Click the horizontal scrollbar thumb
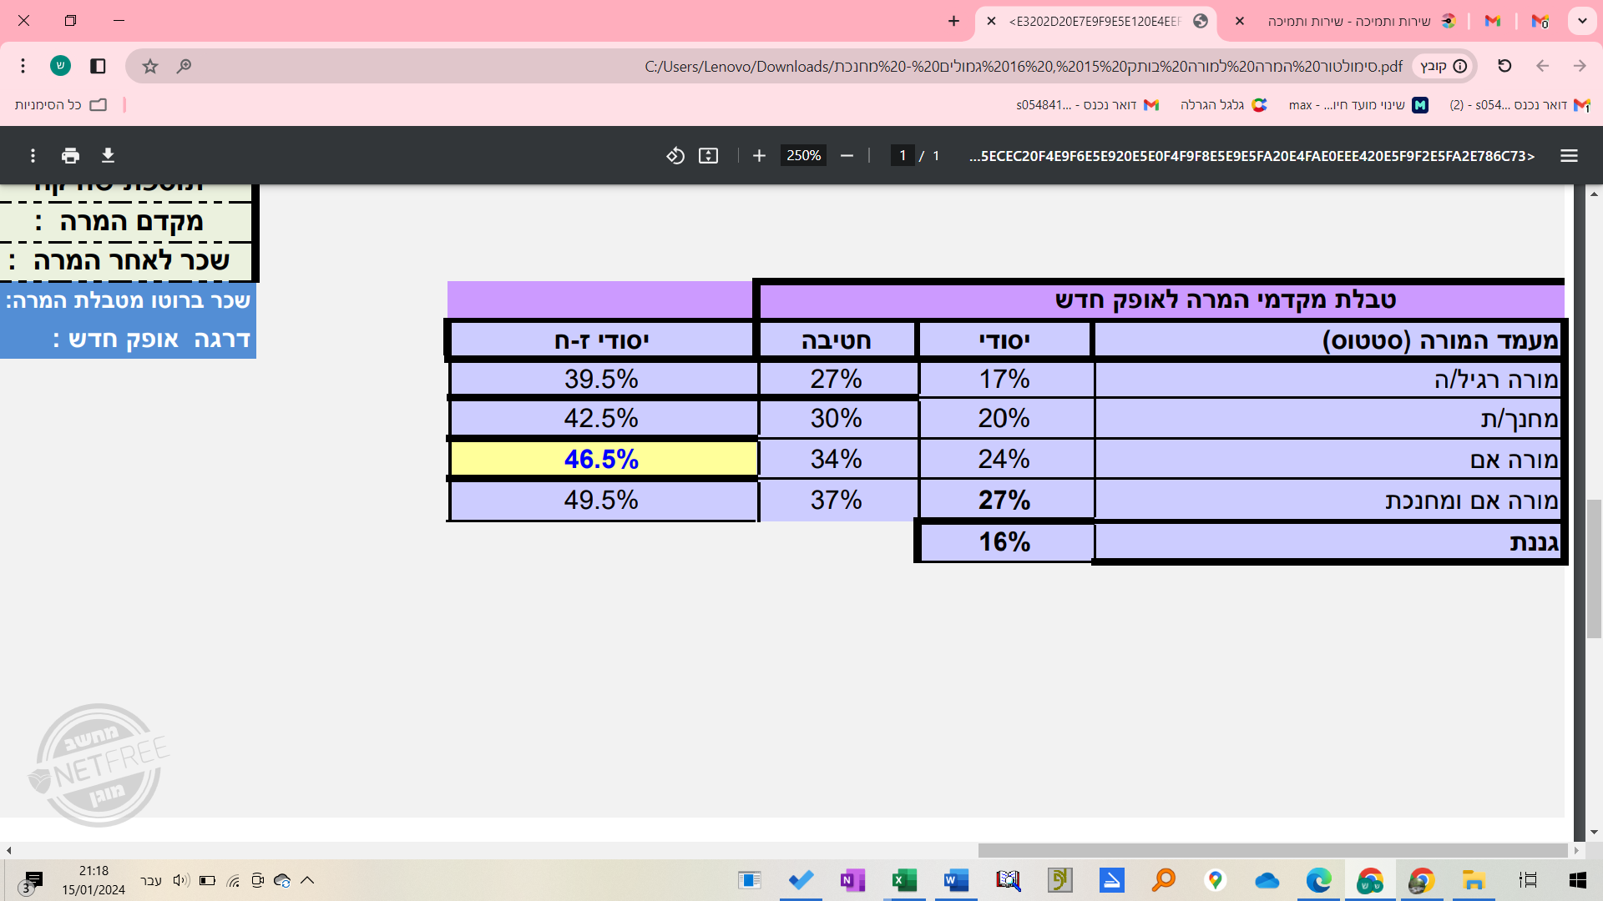This screenshot has height=901, width=1603. click(1272, 850)
